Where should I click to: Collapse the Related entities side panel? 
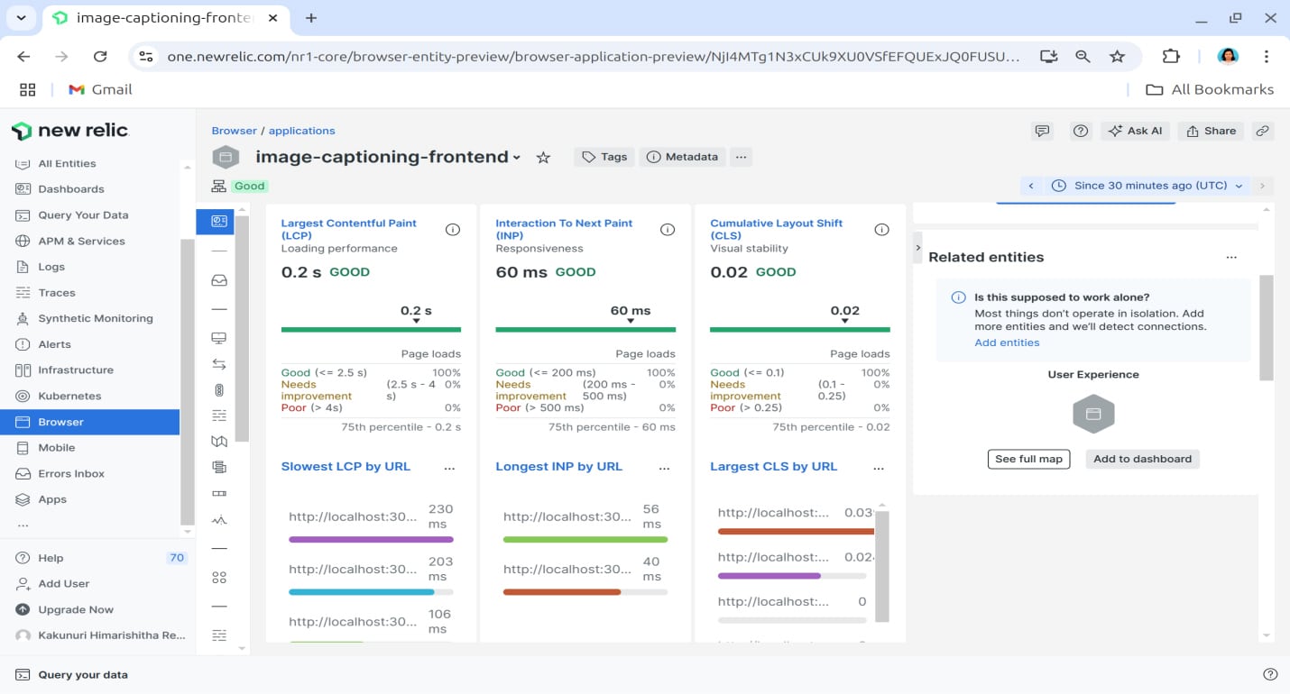point(918,247)
